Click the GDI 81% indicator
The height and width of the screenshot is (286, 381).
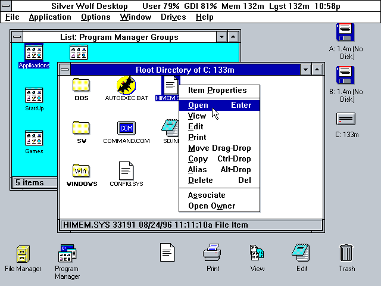point(201,6)
